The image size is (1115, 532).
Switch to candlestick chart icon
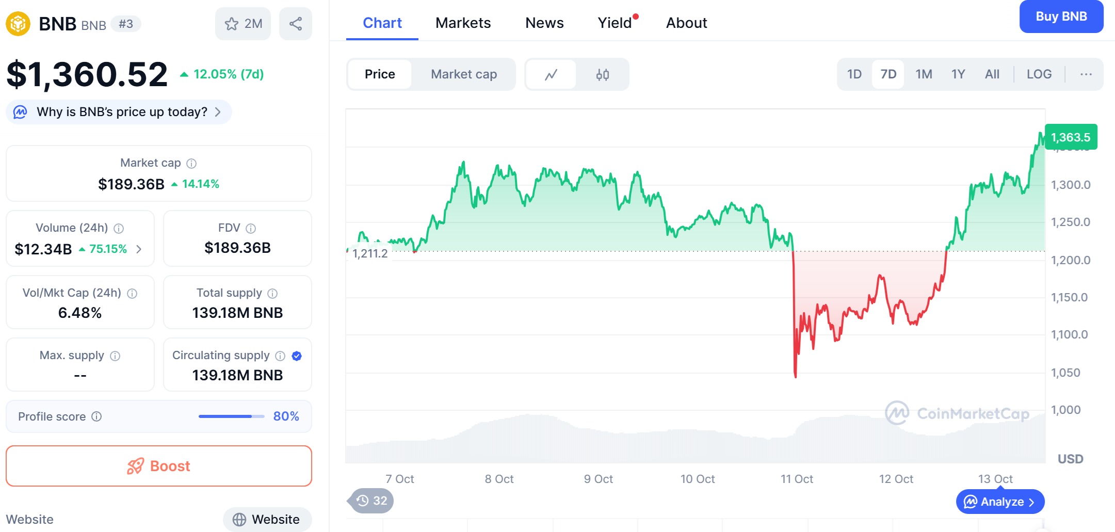pos(602,74)
